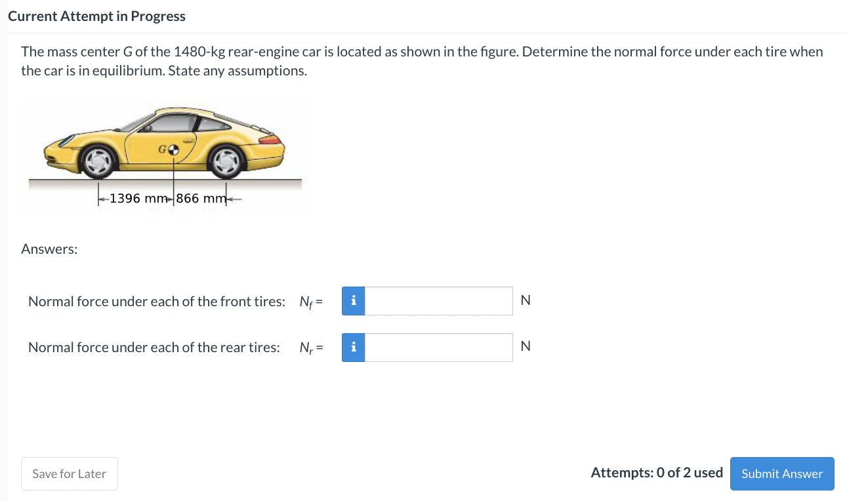Click the 1396 mm dimension label on the figure

(139, 198)
